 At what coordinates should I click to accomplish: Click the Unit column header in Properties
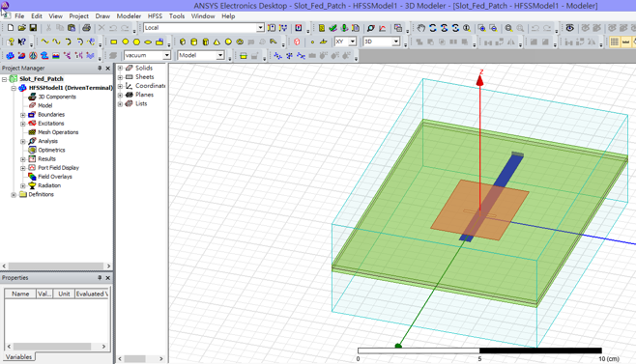point(64,294)
